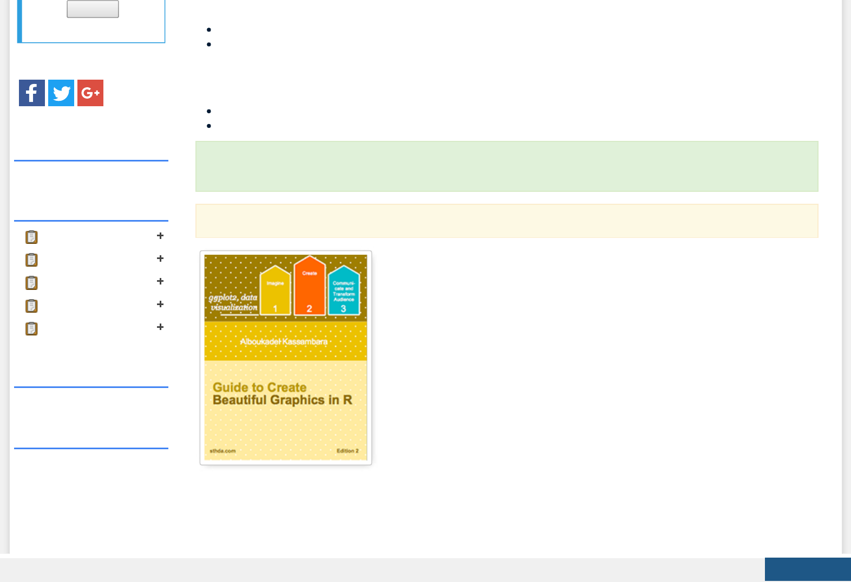Click the third clipboard icon in sidebar list
The width and height of the screenshot is (851, 582).
(x=31, y=283)
